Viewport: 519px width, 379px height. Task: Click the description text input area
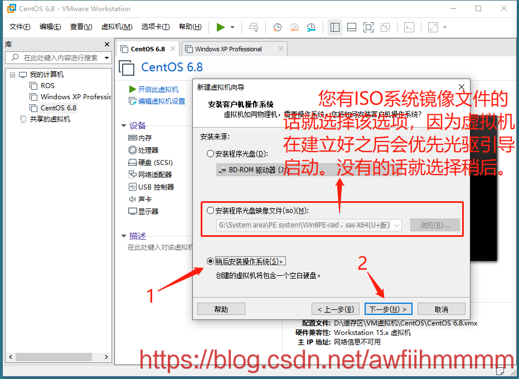click(x=159, y=247)
